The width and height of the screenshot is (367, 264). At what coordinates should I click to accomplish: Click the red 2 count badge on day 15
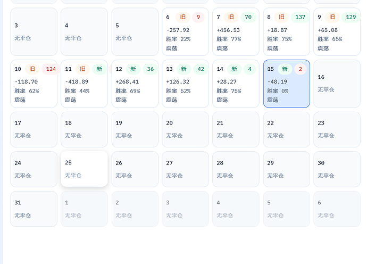pos(301,69)
